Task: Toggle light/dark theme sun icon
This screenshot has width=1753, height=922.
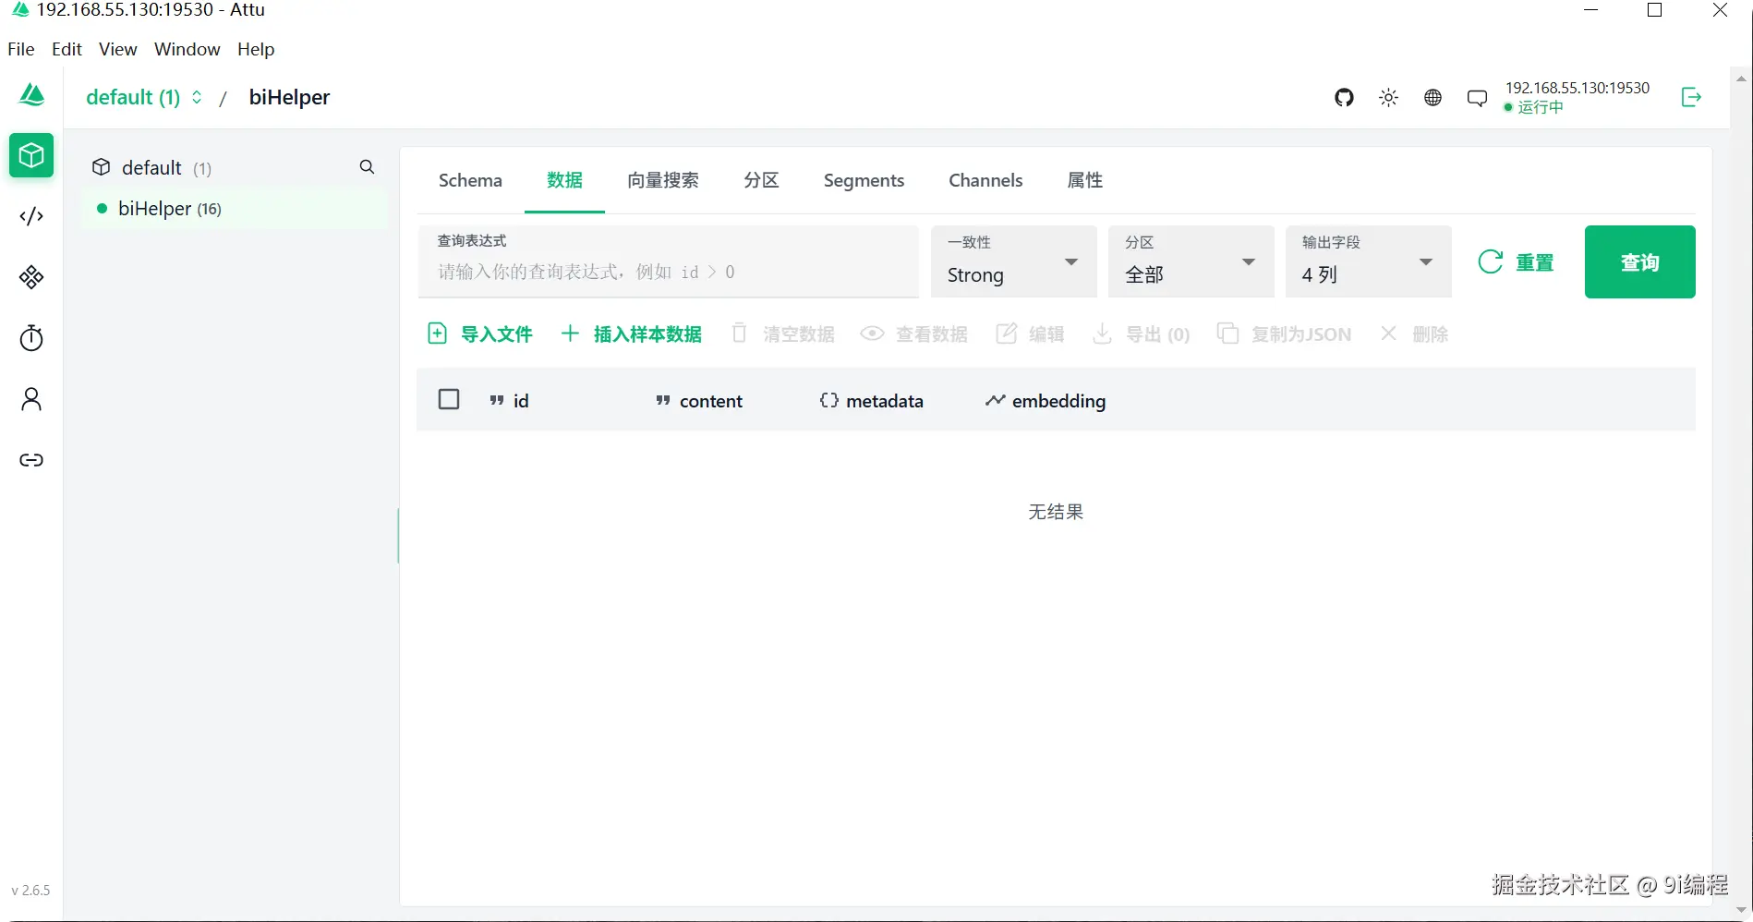Action: (1388, 97)
